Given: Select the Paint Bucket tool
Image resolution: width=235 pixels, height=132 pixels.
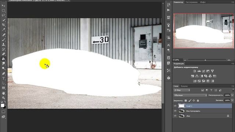Looking at the screenshot, I should [3, 59].
